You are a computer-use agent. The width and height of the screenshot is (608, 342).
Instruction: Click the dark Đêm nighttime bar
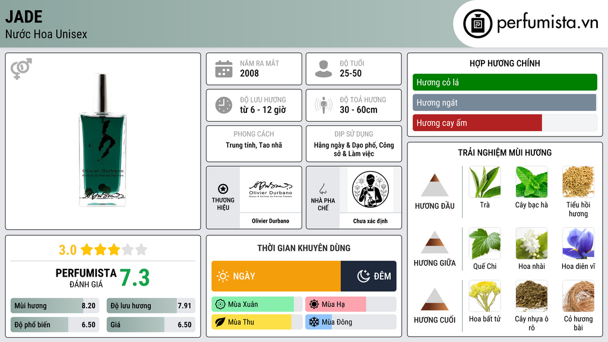(368, 276)
